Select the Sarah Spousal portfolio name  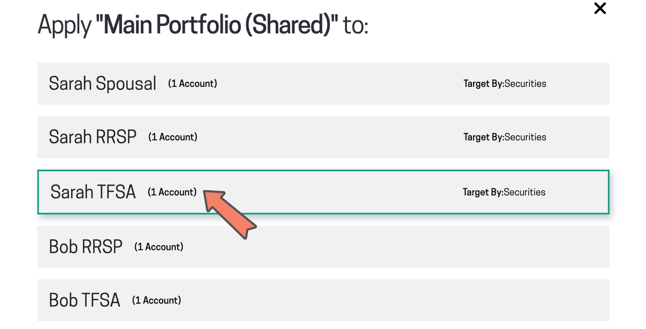point(102,83)
